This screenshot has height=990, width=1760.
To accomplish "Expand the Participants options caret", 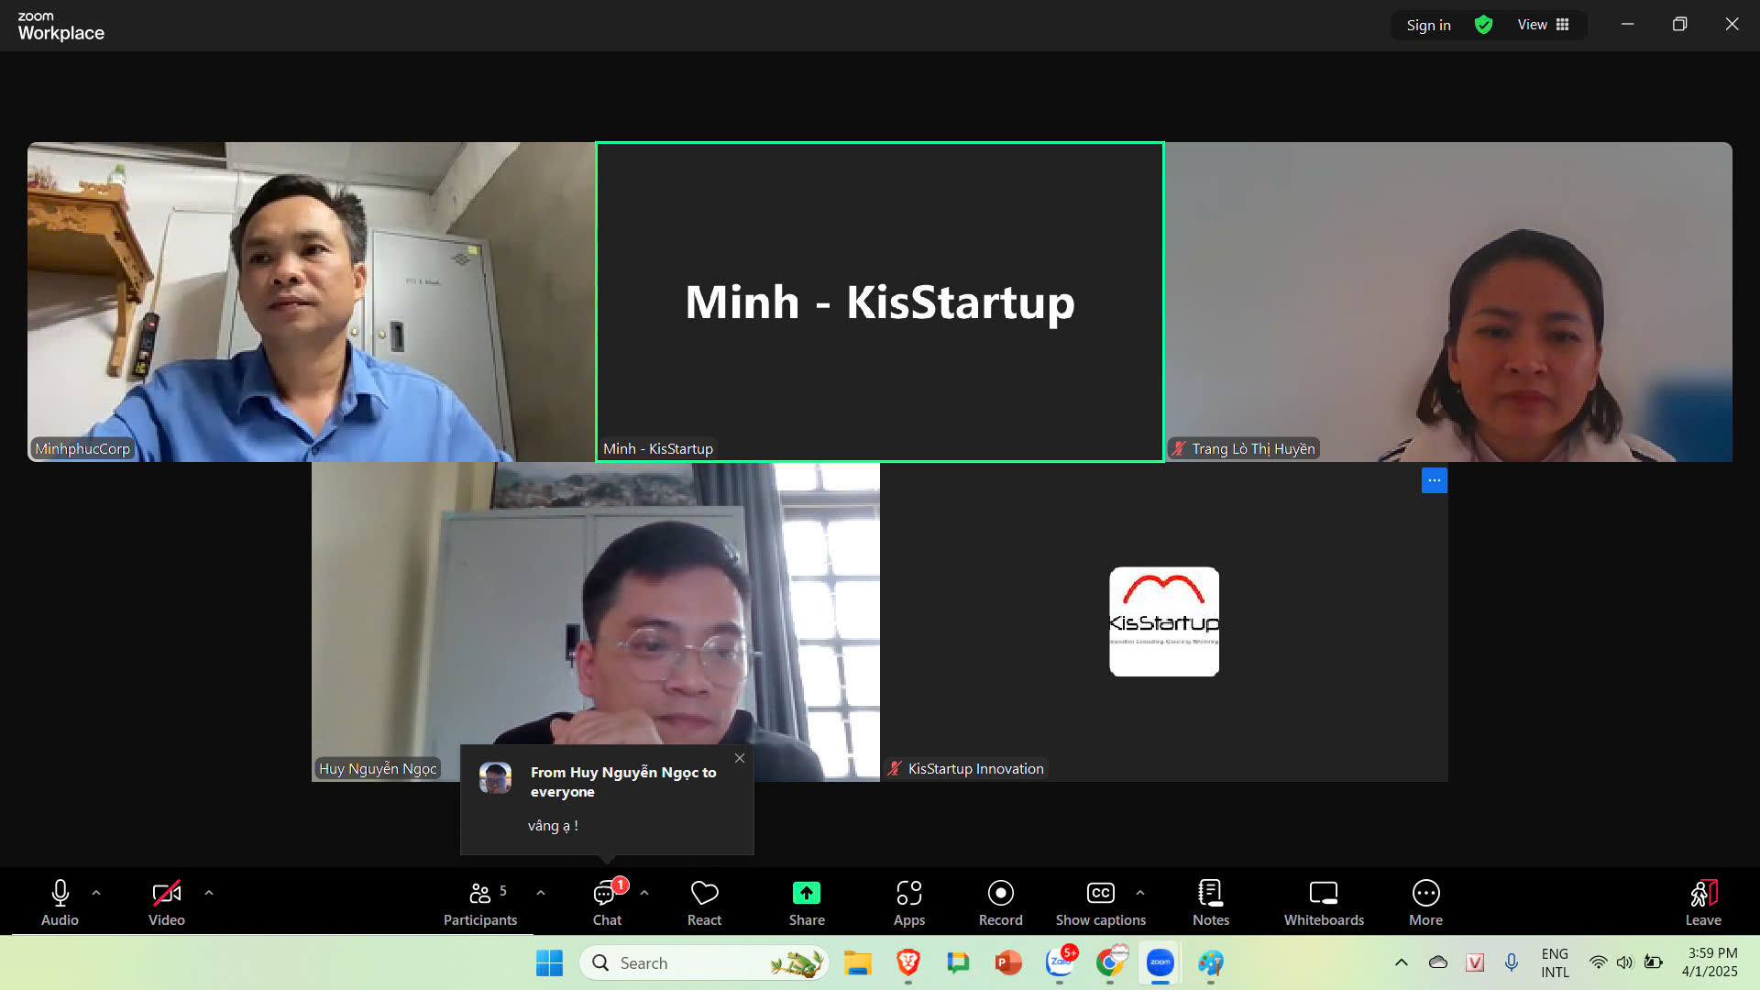I will point(541,893).
